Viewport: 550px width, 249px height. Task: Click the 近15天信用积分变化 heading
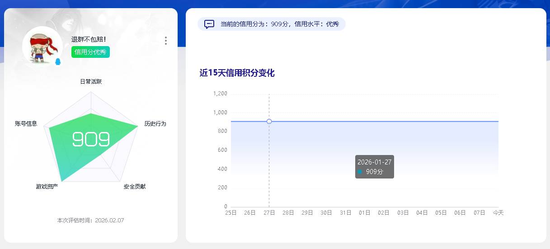click(x=237, y=73)
